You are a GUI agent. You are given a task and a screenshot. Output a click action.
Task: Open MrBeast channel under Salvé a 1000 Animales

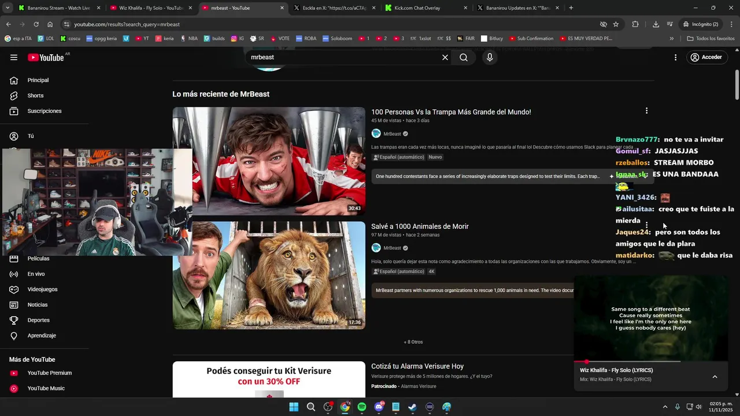point(392,248)
